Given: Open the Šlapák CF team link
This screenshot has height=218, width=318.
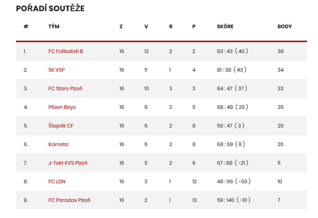Looking at the screenshot, I should coord(60,126).
